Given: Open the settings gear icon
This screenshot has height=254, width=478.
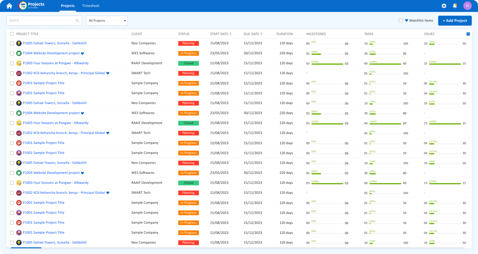Looking at the screenshot, I should [x=444, y=6].
